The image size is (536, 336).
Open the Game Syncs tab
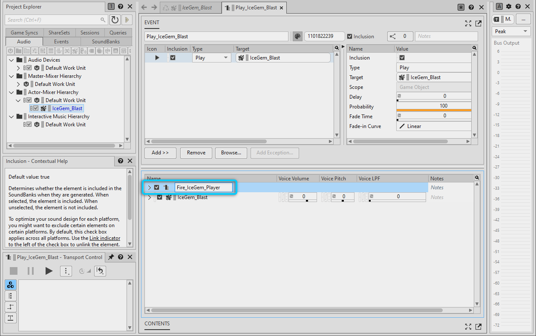24,33
